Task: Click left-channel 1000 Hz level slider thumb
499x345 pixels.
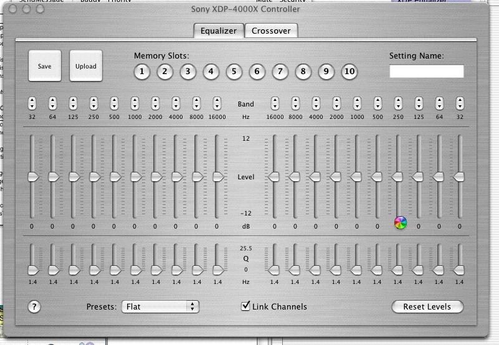Action: (136, 177)
